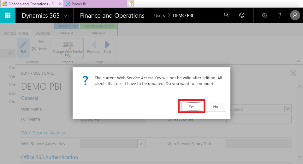Click the No button in dialog

[215, 107]
